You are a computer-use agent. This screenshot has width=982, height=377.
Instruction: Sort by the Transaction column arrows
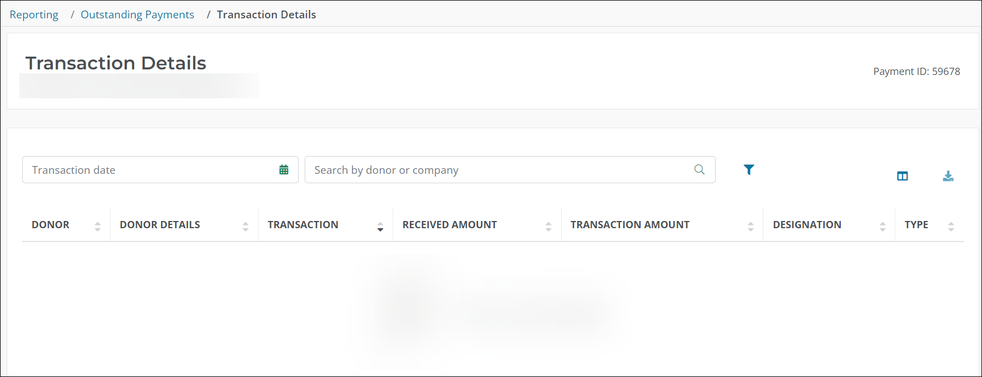(380, 226)
